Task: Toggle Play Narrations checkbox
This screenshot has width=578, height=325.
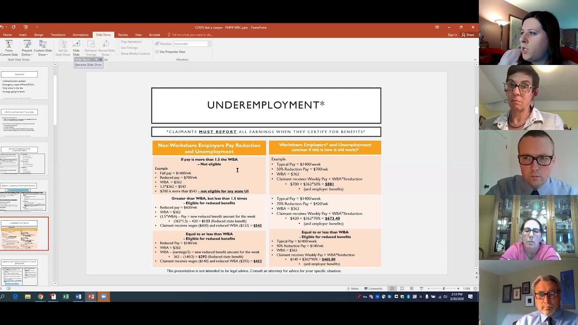Action: point(118,42)
